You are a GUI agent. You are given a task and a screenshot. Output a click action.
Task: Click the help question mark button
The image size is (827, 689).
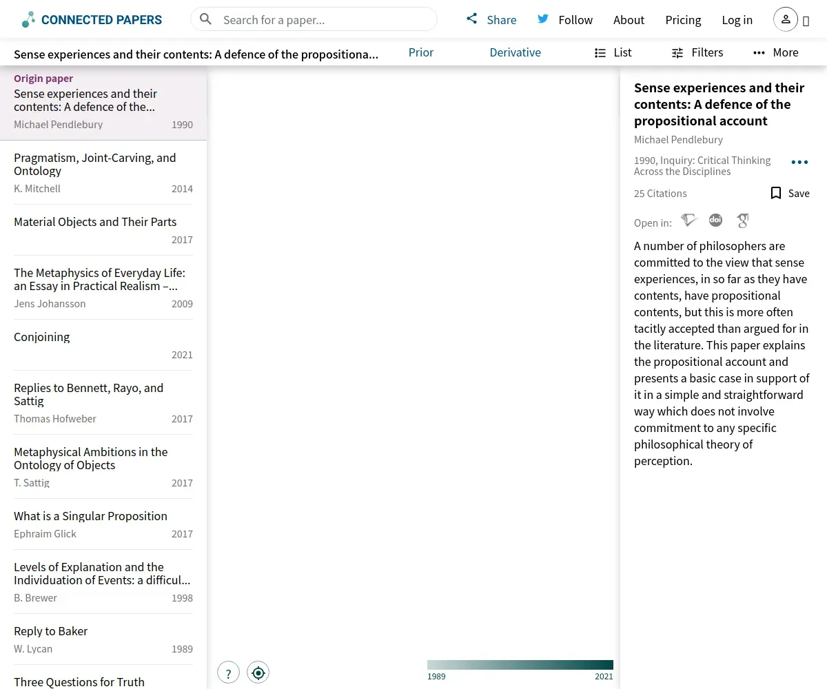point(228,672)
